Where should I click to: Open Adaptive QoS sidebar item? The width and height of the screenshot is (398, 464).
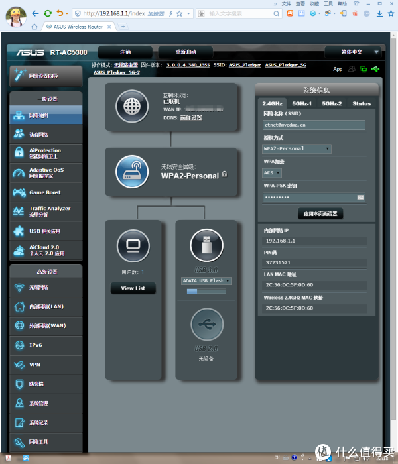click(x=46, y=173)
